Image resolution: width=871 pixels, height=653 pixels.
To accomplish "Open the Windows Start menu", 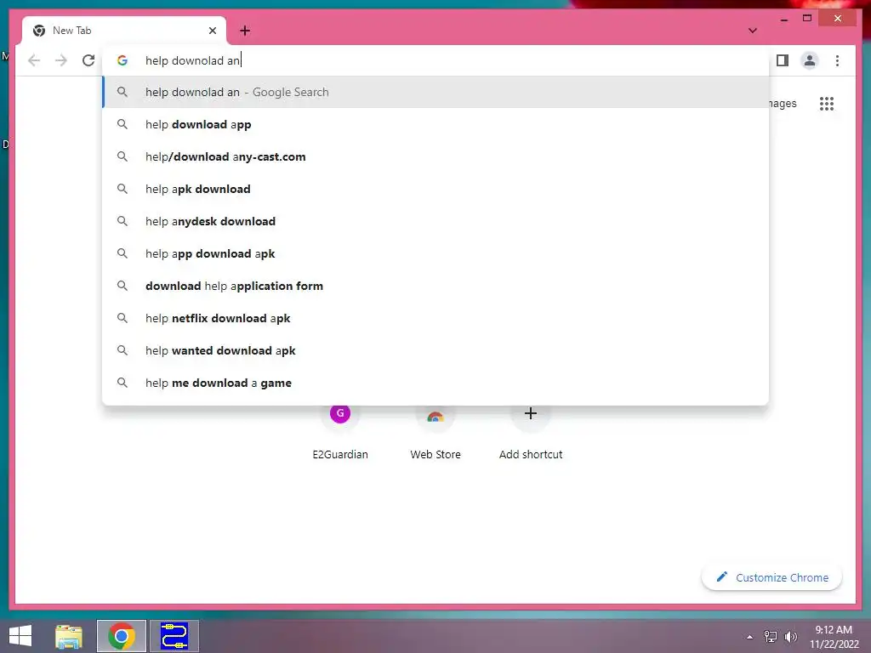I will tap(20, 636).
